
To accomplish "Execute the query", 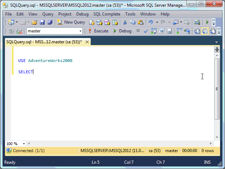I will point(98,31).
